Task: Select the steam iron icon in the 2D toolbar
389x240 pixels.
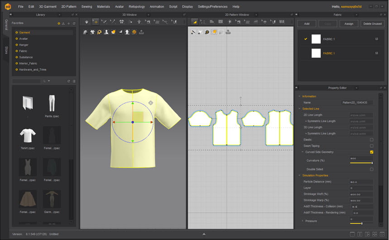Action: pyautogui.click(x=255, y=22)
